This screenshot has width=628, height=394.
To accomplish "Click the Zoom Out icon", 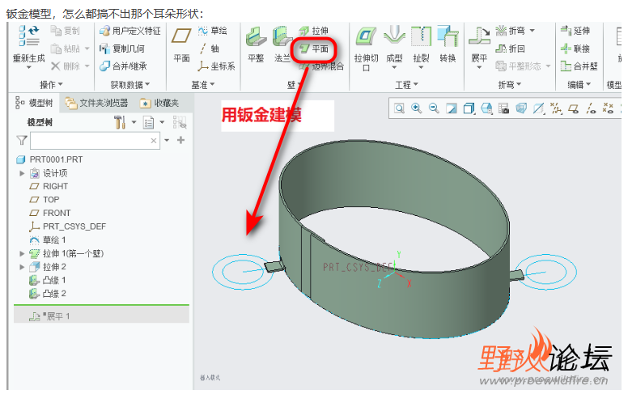I will point(434,108).
